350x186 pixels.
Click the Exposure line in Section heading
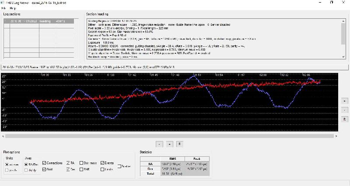click(101, 42)
